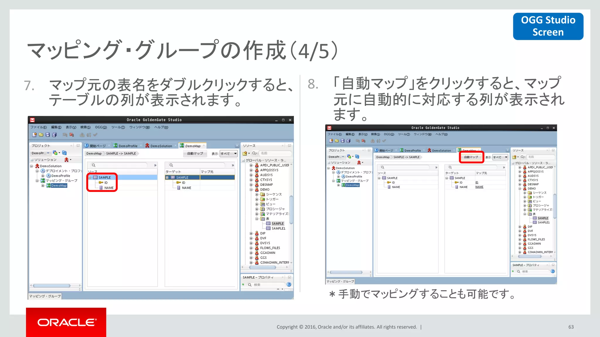
Task: Open the 表示 'すべて' dropdown in the right window
Action: [x=500, y=157]
